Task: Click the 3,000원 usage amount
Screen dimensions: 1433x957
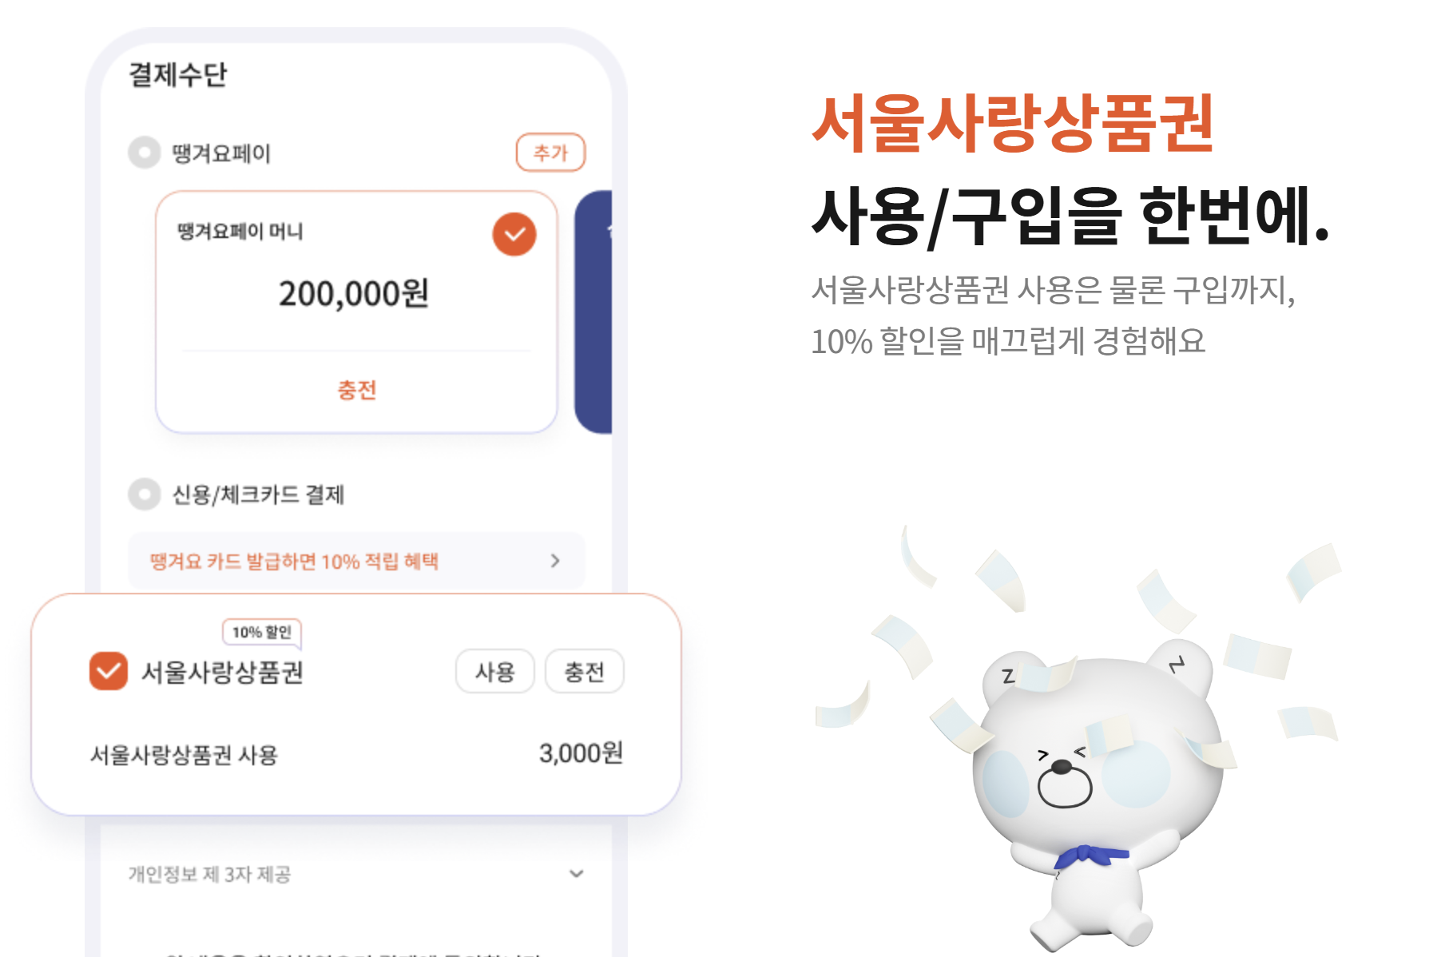Action: pos(581,752)
